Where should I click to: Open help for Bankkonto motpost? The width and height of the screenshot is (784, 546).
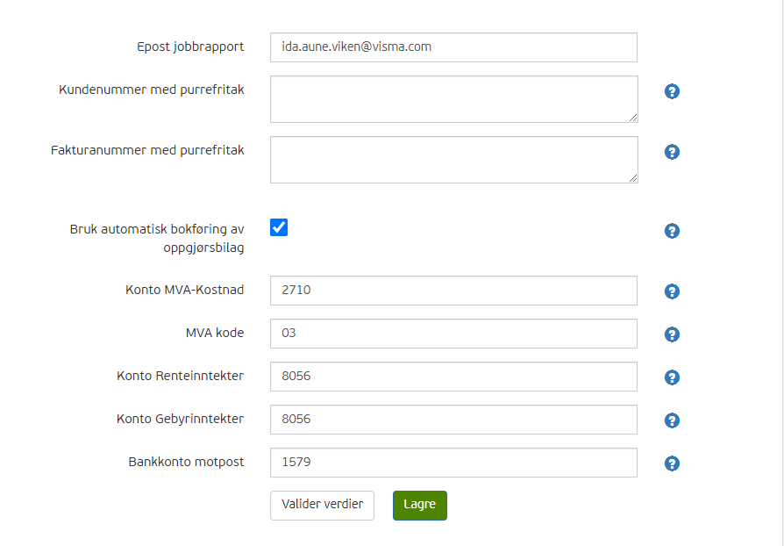click(672, 464)
